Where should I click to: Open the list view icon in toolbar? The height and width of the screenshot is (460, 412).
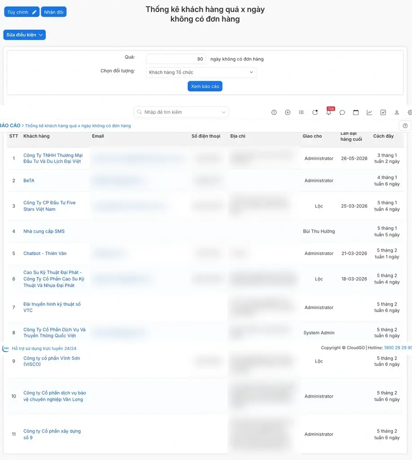click(x=301, y=112)
